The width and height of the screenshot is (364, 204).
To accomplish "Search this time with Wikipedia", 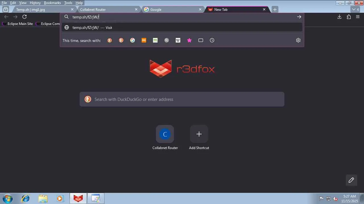I will pos(178,40).
